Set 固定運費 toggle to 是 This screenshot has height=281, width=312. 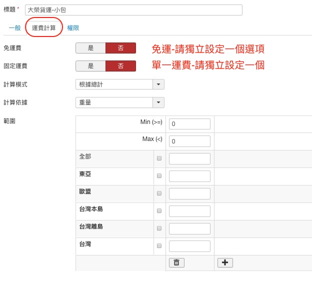click(x=90, y=66)
